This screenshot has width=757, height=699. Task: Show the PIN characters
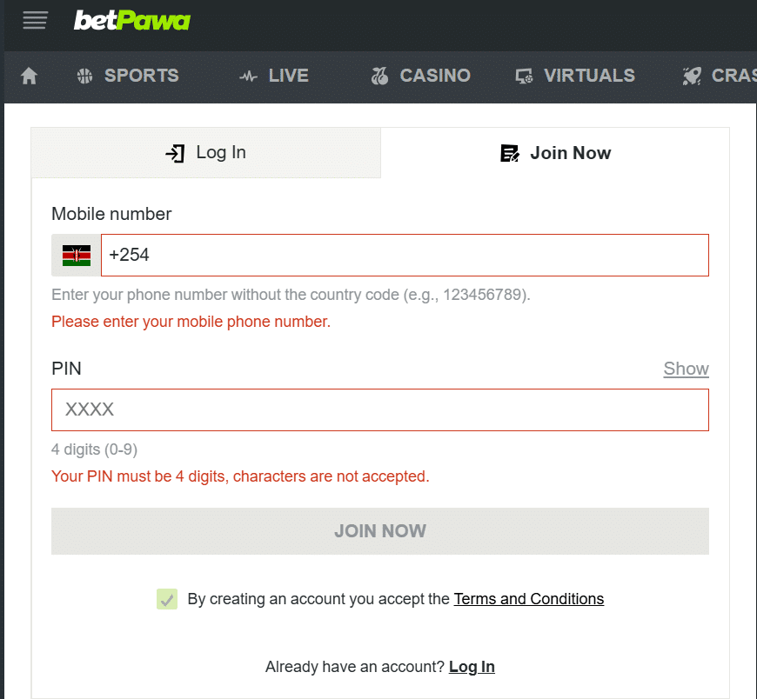[686, 369]
